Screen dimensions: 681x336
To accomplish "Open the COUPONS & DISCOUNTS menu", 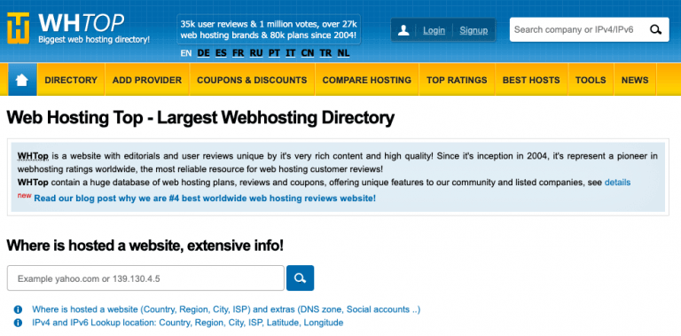I will [x=252, y=80].
